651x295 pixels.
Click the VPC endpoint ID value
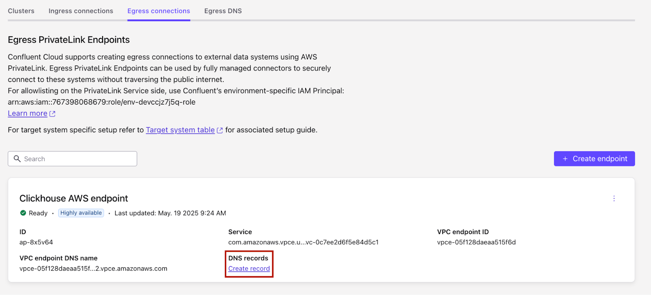tap(476, 242)
